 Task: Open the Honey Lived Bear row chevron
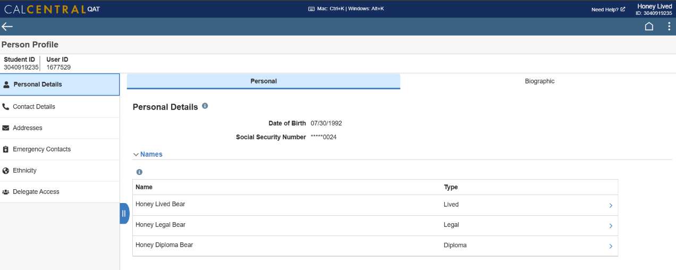tap(611, 205)
